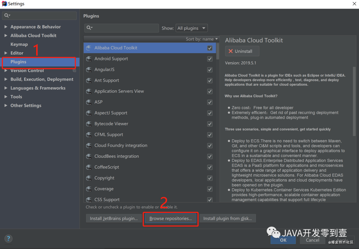359x249 pixels.
Task: Click the CoffeeScript plugin icon
Action: [x=89, y=167]
